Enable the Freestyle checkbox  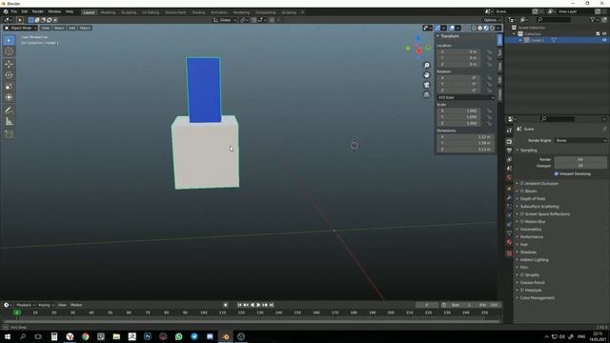pyautogui.click(x=522, y=290)
